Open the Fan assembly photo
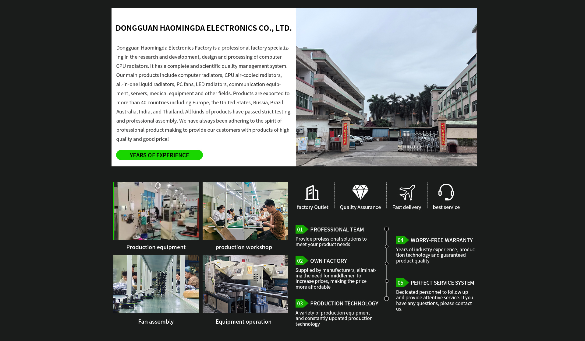Image resolution: width=585 pixels, height=341 pixels. tap(156, 284)
